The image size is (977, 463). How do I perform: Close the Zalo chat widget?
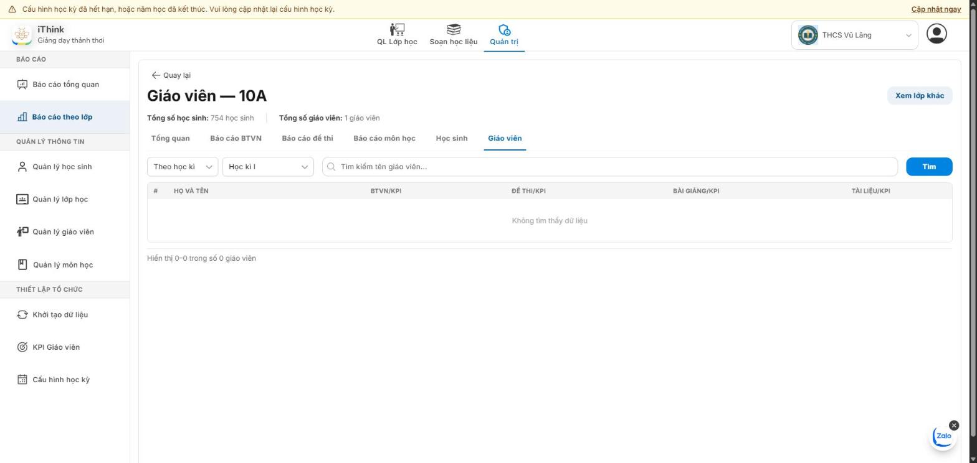coord(954,425)
